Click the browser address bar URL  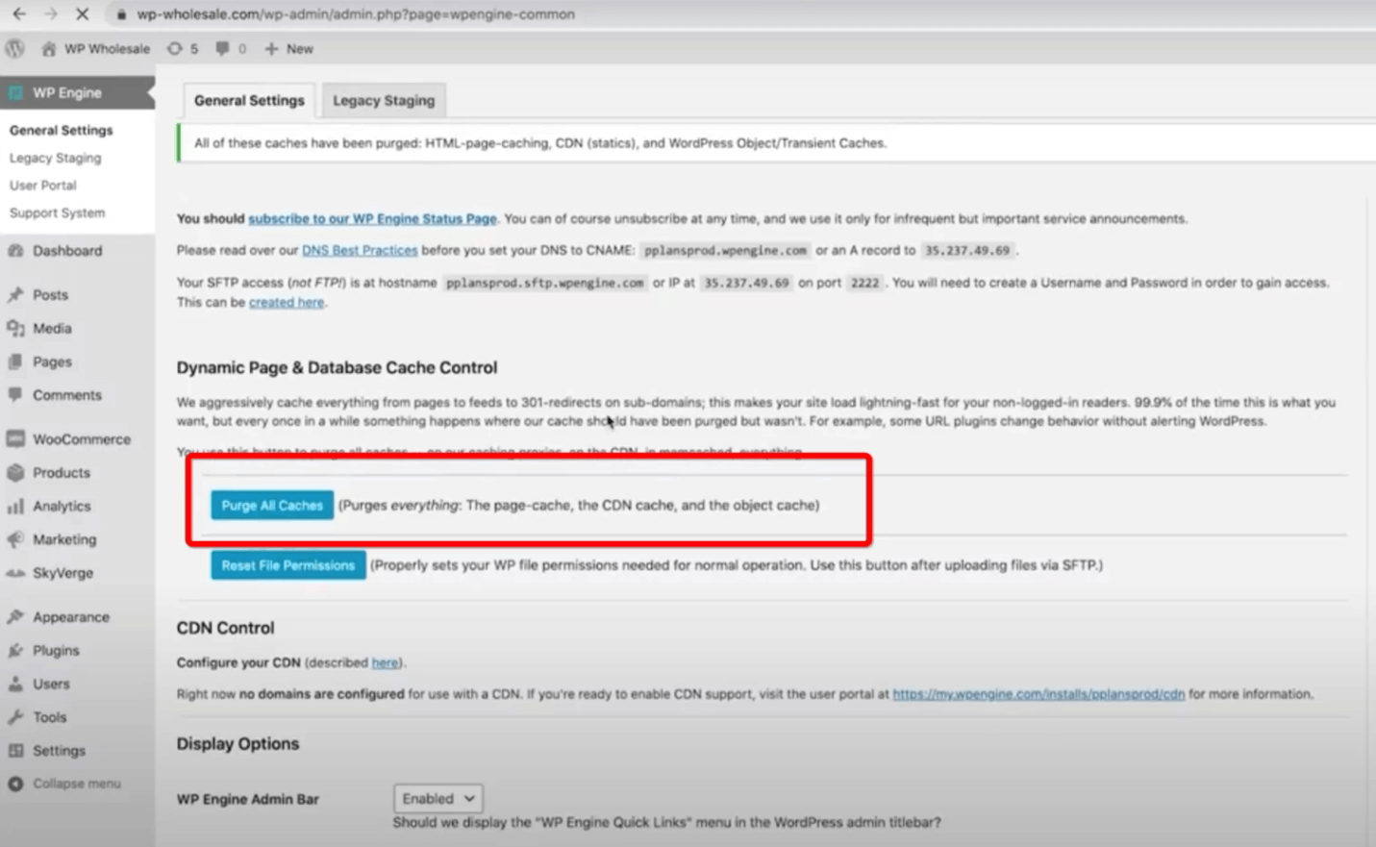click(356, 14)
